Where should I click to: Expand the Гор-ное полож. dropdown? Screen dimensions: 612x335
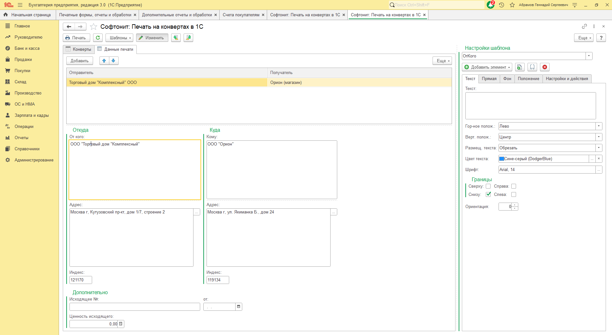599,126
